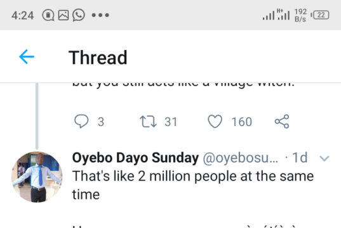Viewport: 341px width, 228px height.
Task: Tap the retweet icon
Action: click(x=148, y=122)
